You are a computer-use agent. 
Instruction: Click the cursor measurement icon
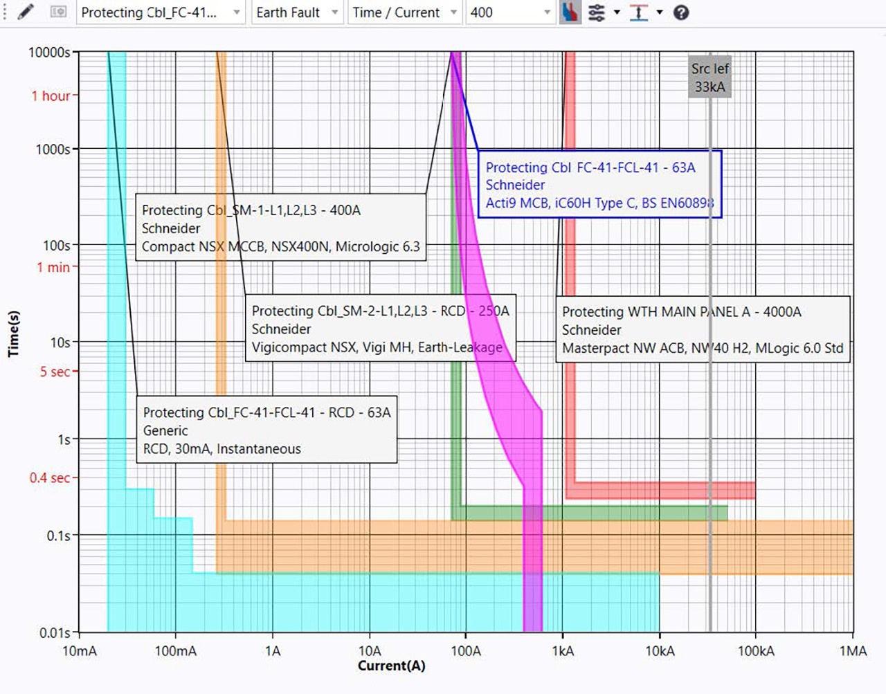coord(639,12)
